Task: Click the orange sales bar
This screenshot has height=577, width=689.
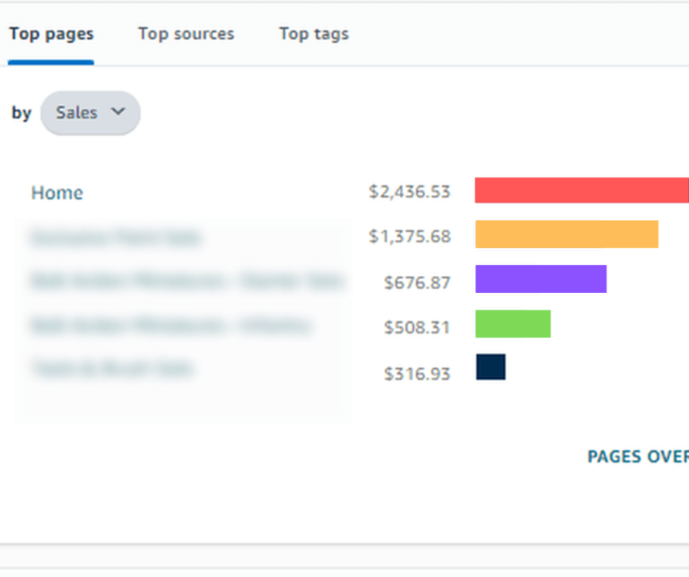Action: (x=566, y=235)
